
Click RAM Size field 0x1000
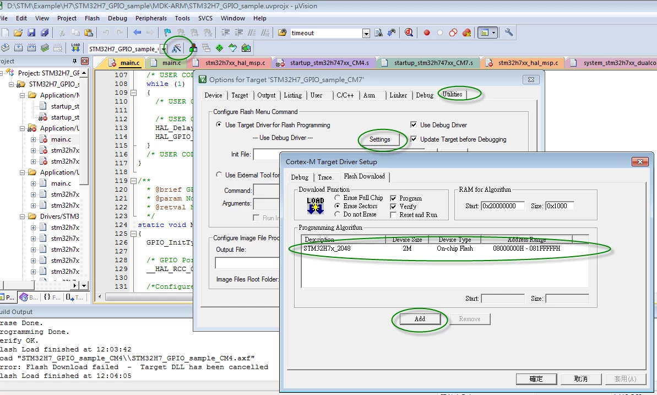click(x=560, y=206)
